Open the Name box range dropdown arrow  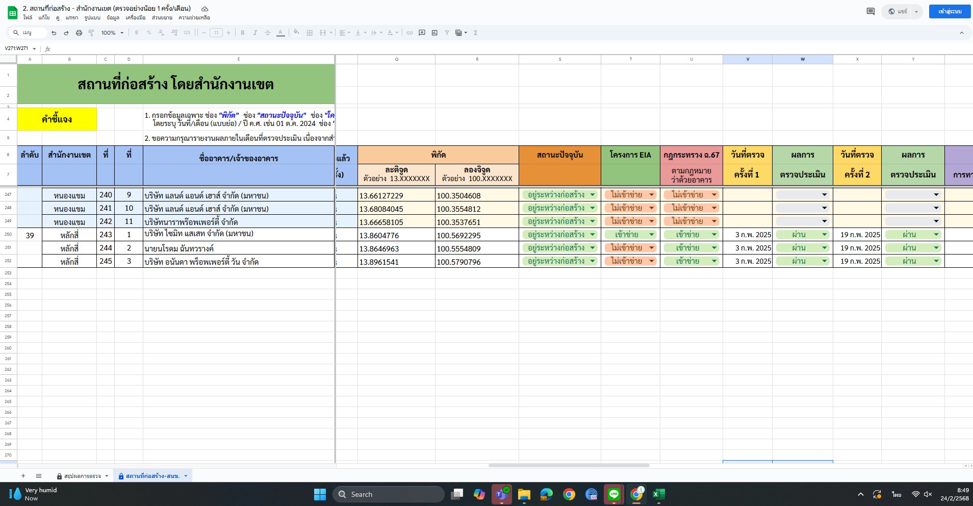[34, 49]
